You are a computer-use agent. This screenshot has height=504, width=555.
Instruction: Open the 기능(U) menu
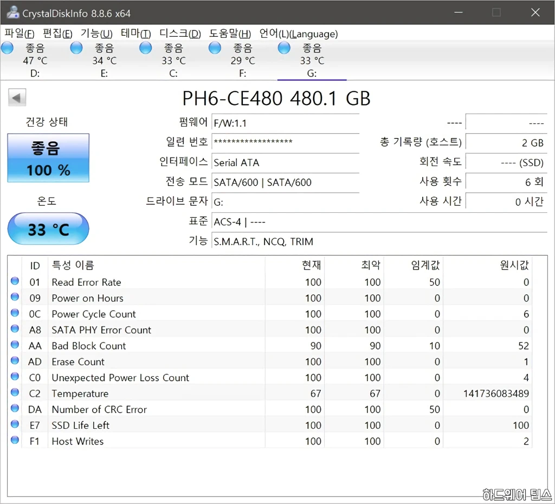coord(96,34)
